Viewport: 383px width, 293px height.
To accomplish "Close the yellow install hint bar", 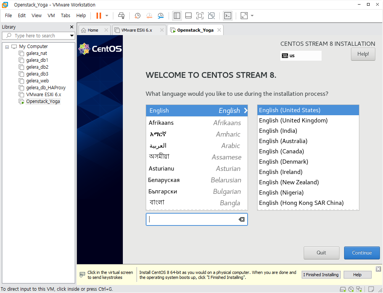I will click(378, 269).
